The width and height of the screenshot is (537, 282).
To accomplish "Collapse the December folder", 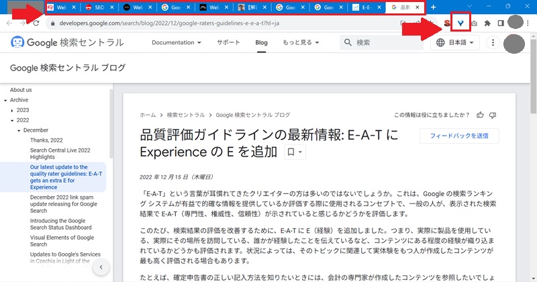I will [x=19, y=130].
